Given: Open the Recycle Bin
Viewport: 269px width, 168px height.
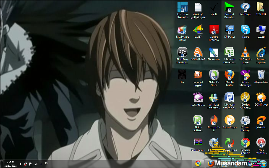Looking at the screenshot, I should [x=261, y=77].
